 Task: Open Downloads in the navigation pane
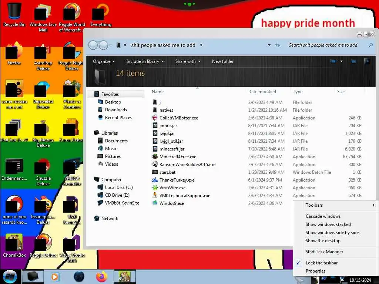[116, 109]
